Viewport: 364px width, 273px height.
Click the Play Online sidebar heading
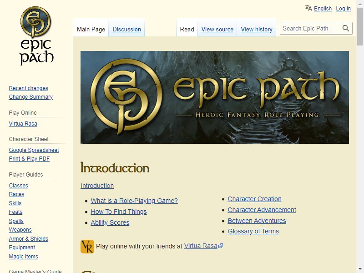[23, 113]
